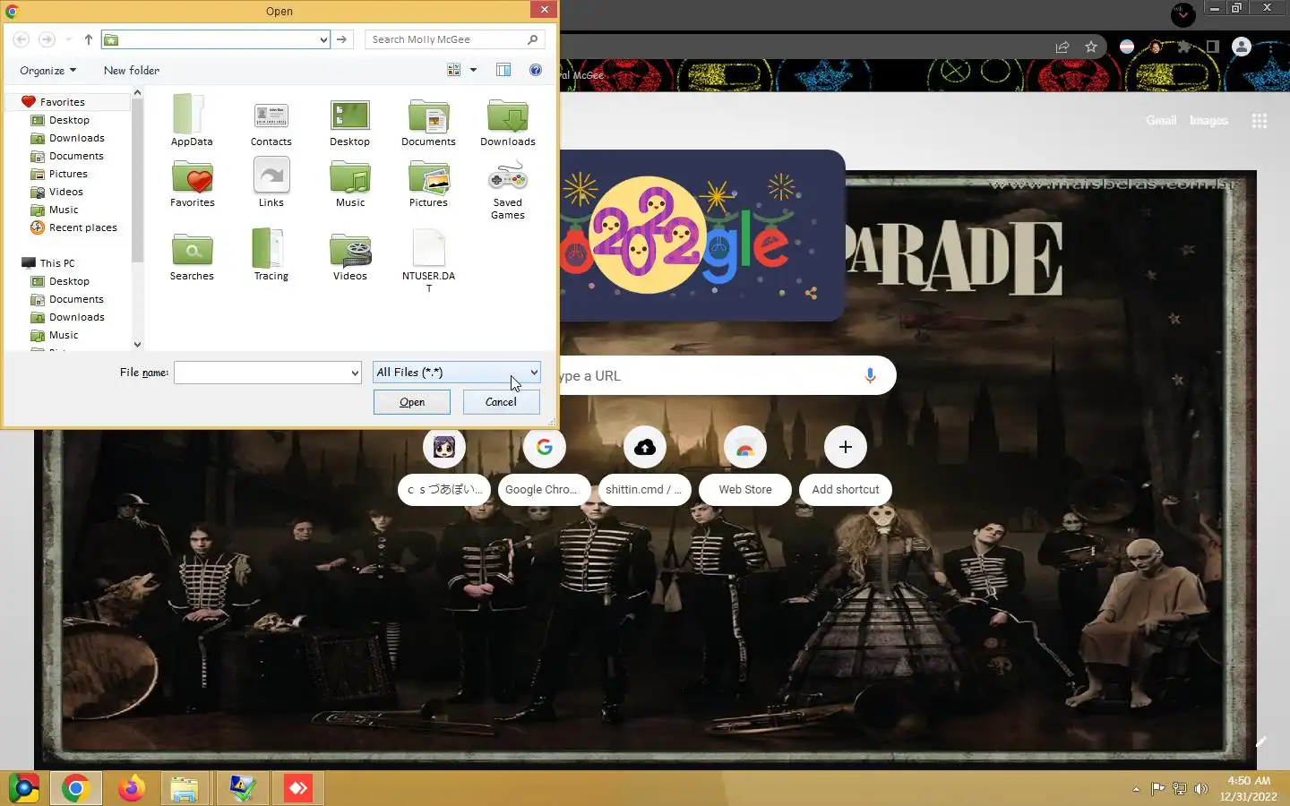This screenshot has height=806, width=1290.
Task: Show hidden system tray icons
Action: pyautogui.click(x=1136, y=789)
